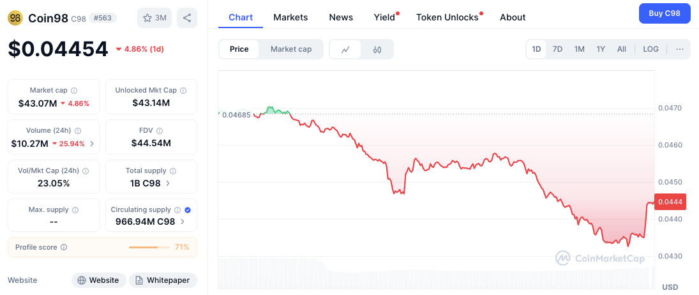
Task: Click the Coin98 logo icon
Action: 15,18
